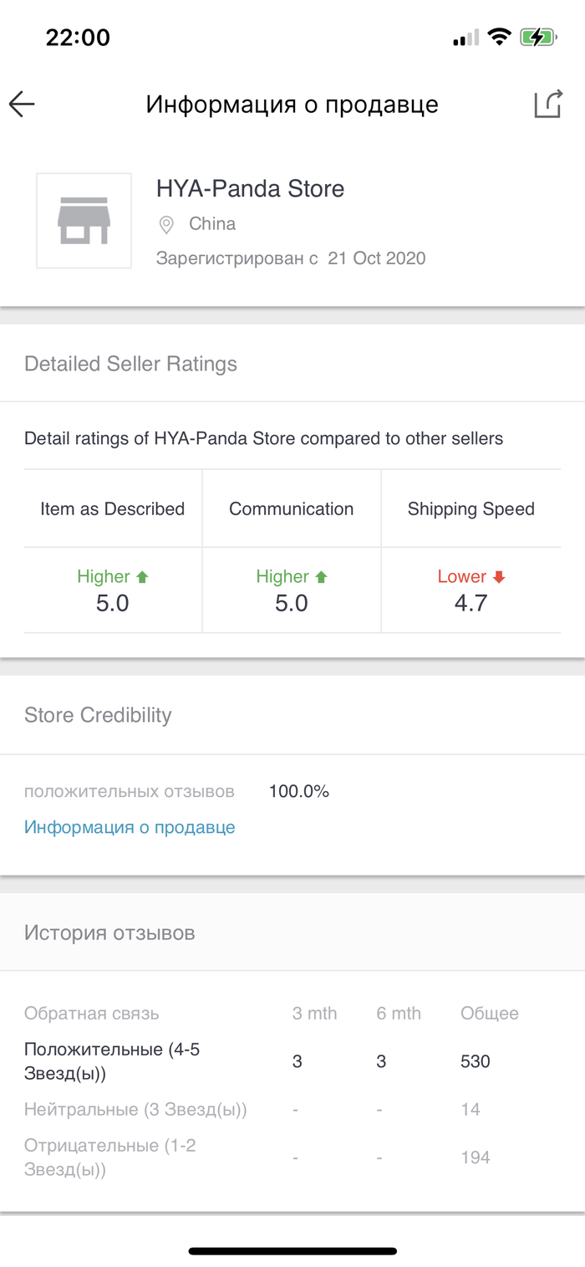Tap the red down arrow under Shipping Speed
Screen dimensions: 585x1267
[x=499, y=577]
